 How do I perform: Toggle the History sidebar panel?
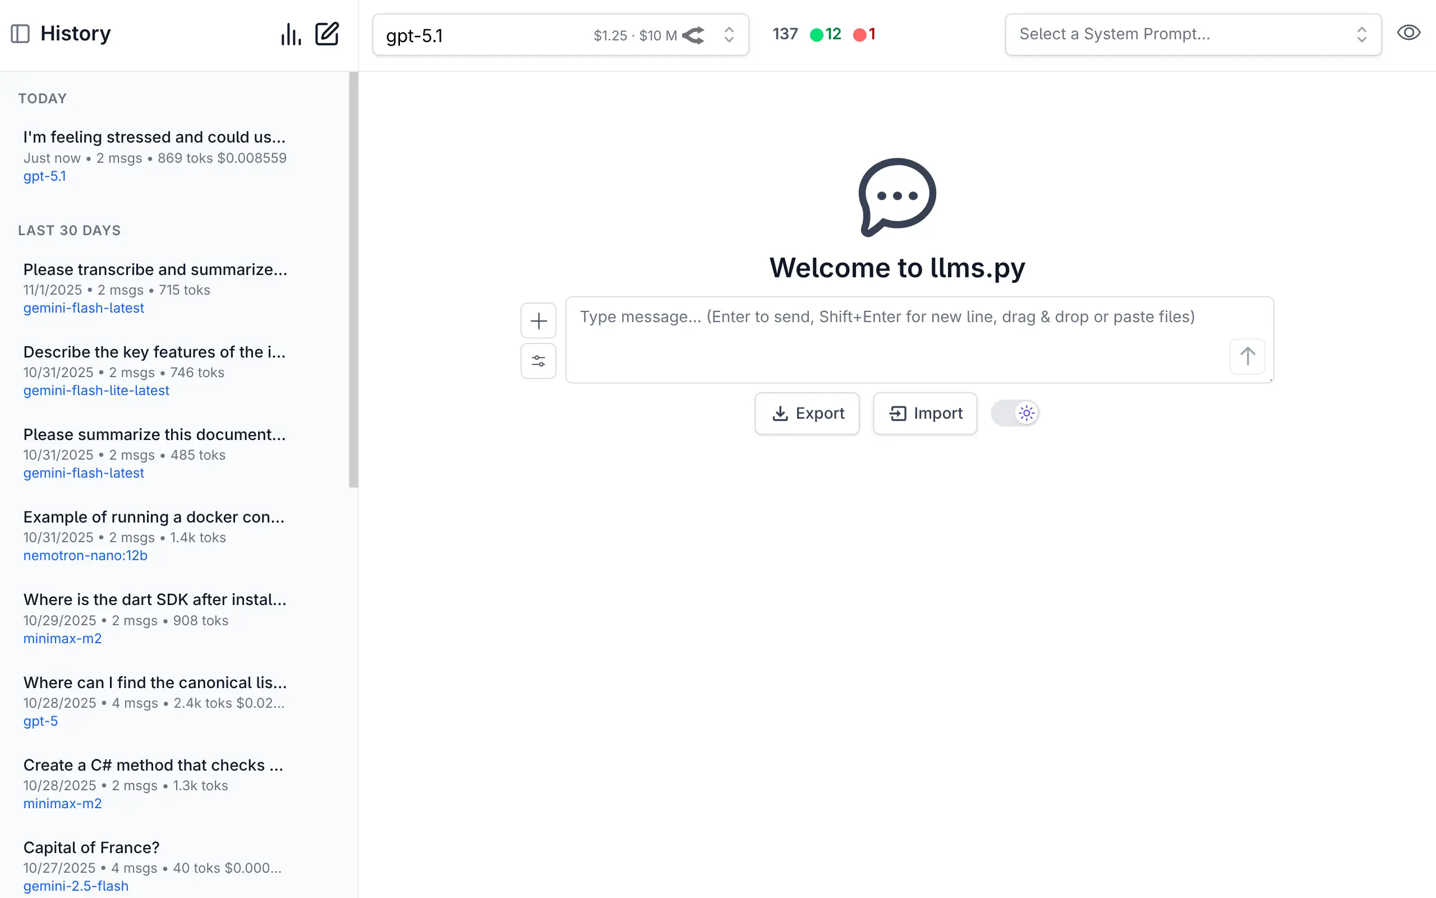coord(21,34)
